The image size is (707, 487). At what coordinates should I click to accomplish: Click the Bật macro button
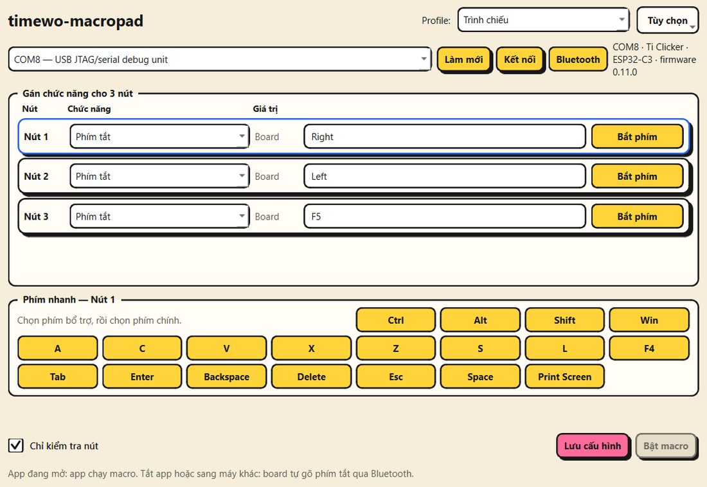pyautogui.click(x=666, y=446)
